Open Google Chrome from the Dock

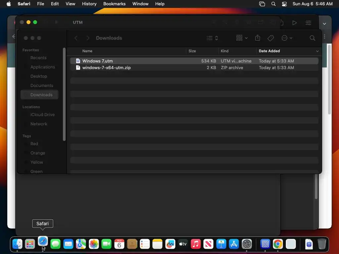(x=278, y=244)
